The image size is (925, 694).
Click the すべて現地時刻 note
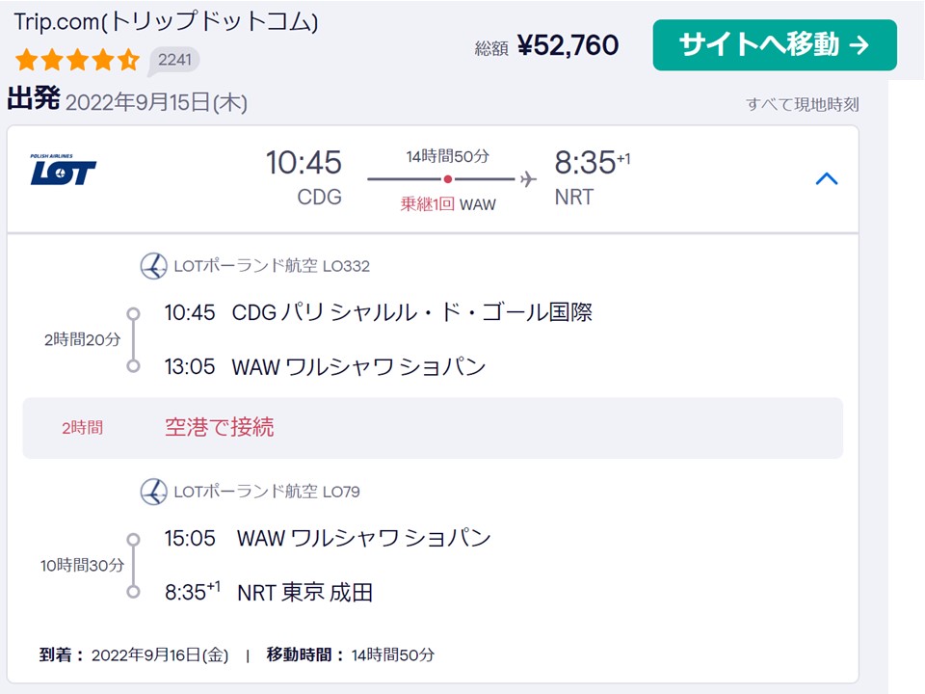point(802,104)
